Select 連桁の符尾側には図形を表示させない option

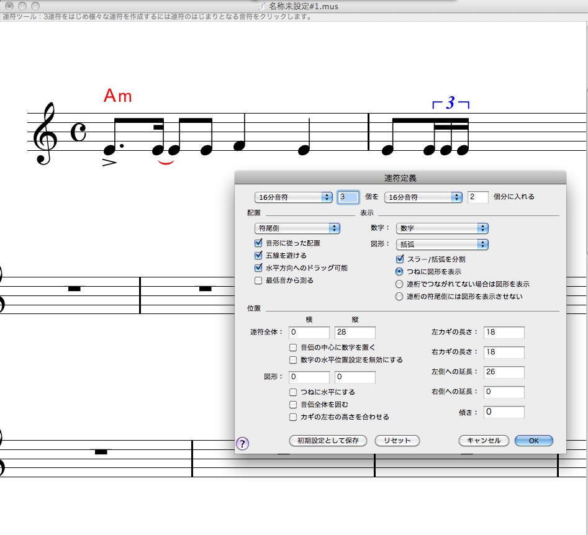[x=399, y=297]
